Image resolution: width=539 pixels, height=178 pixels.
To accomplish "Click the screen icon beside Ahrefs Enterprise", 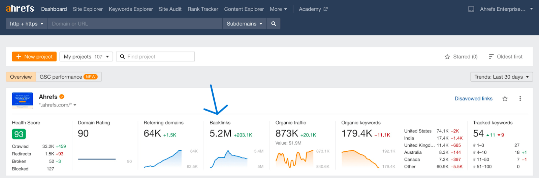I will [471, 9].
